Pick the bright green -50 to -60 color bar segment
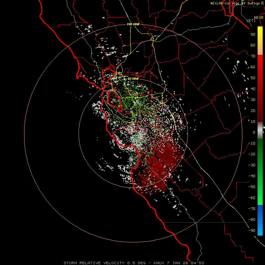Screen dimensions: 265x265 pos(260,192)
